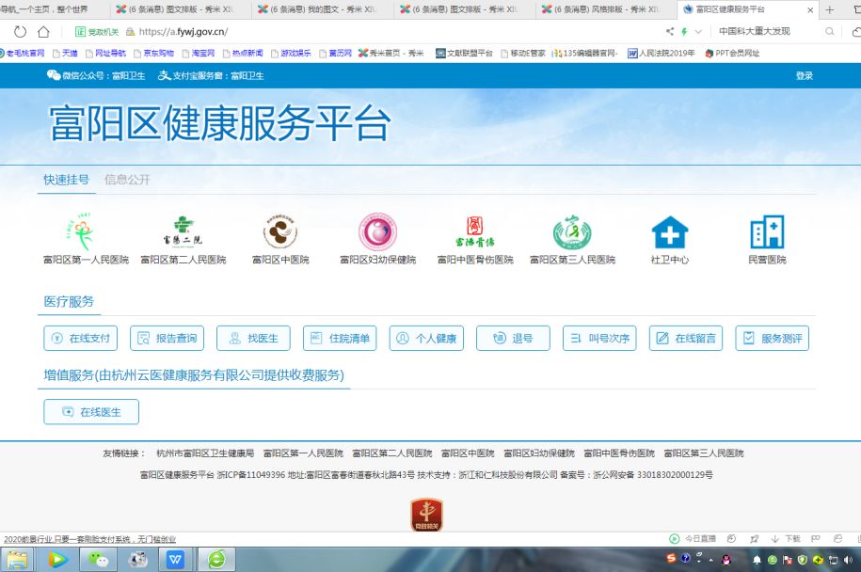This screenshot has width=861, height=572.
Task: Click the 退号 button
Action: [513, 338]
